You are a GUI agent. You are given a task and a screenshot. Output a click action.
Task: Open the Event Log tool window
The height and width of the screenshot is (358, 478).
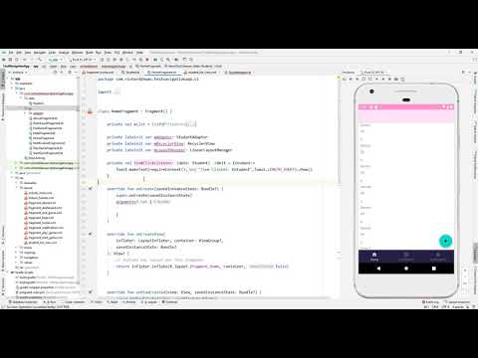coord(431,302)
